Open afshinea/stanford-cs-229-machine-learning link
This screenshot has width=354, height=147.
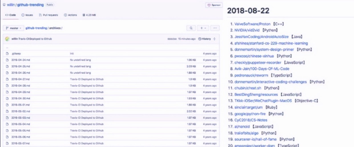[271, 43]
